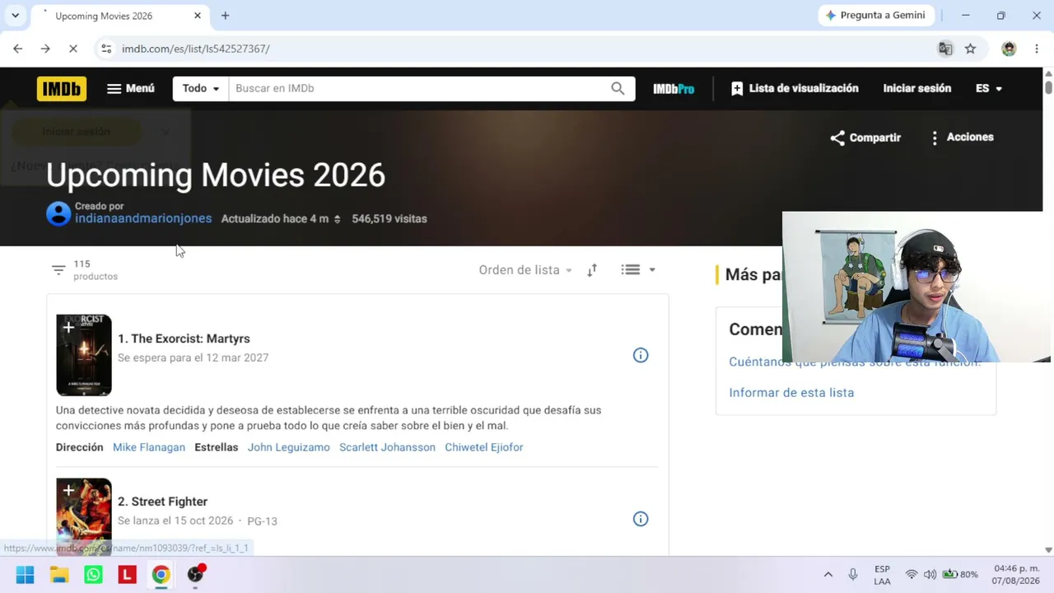Screen dimensions: 1054x593
Task: Open the Chrome profile avatar
Action: pos(1009,49)
